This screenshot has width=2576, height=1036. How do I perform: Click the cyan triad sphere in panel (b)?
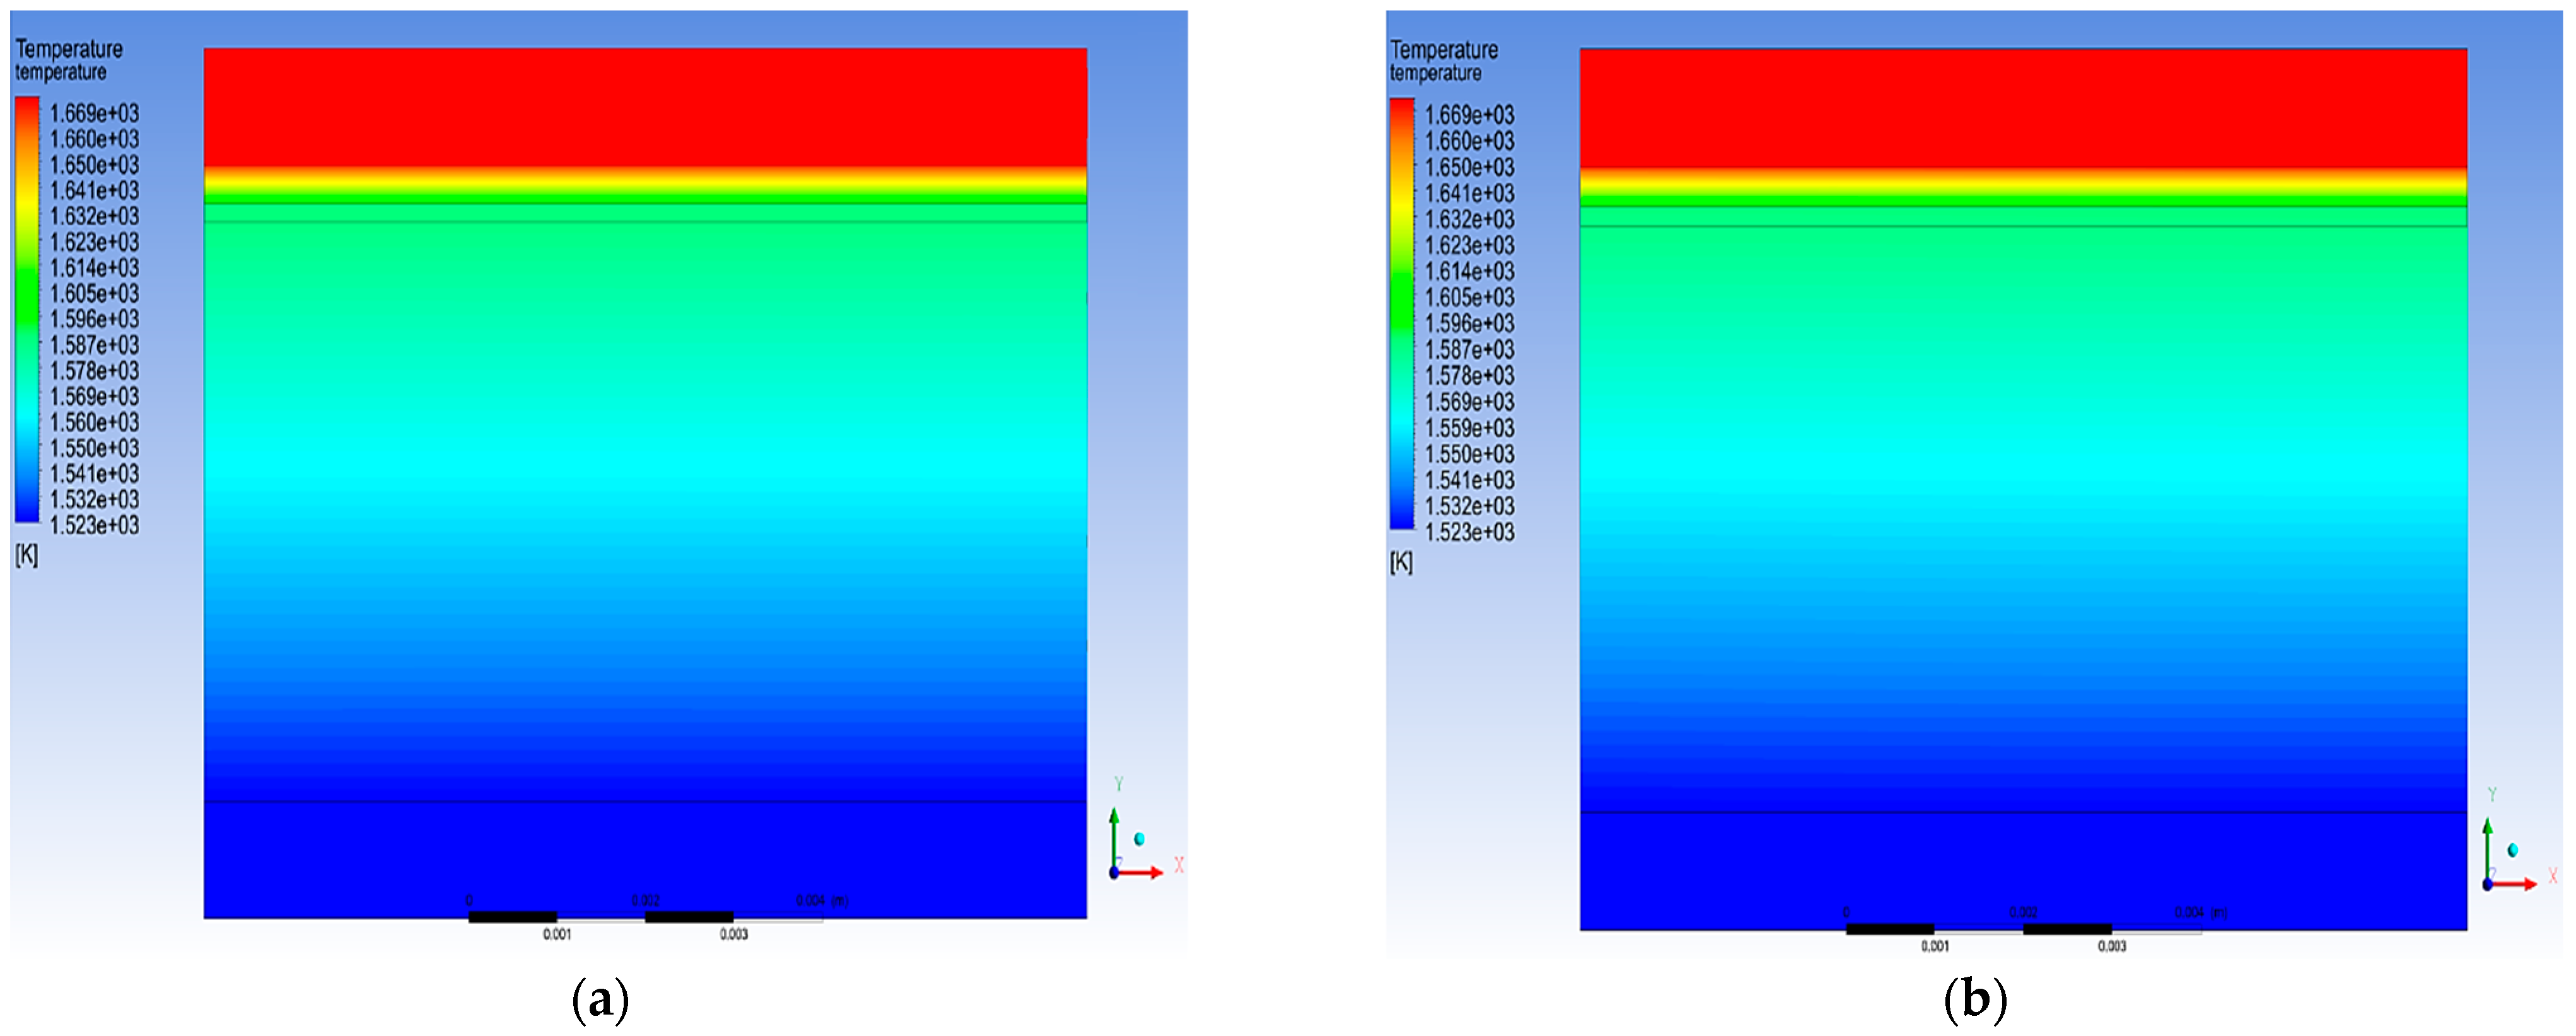pos(2512,851)
